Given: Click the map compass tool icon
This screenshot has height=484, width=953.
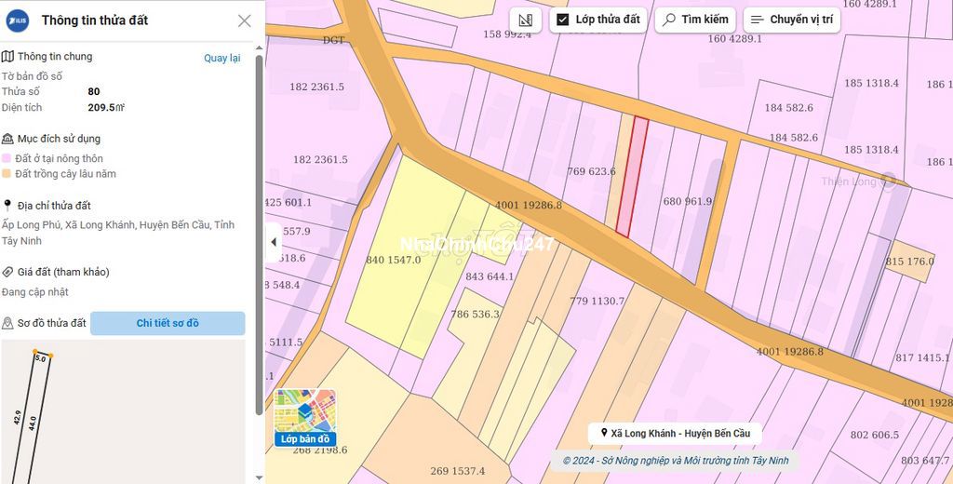Looking at the screenshot, I should 526,20.
